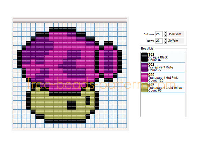The height and width of the screenshot is (149, 203).
Task: Click the 'Count: 77' text
Action: tap(155, 70)
